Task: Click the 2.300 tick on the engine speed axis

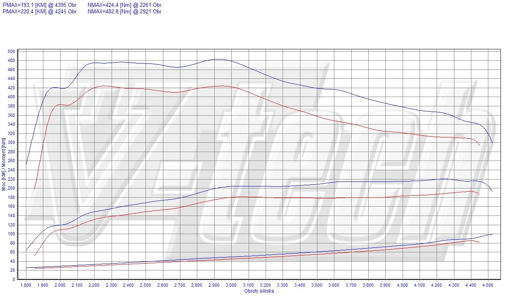Action: pos(111,285)
